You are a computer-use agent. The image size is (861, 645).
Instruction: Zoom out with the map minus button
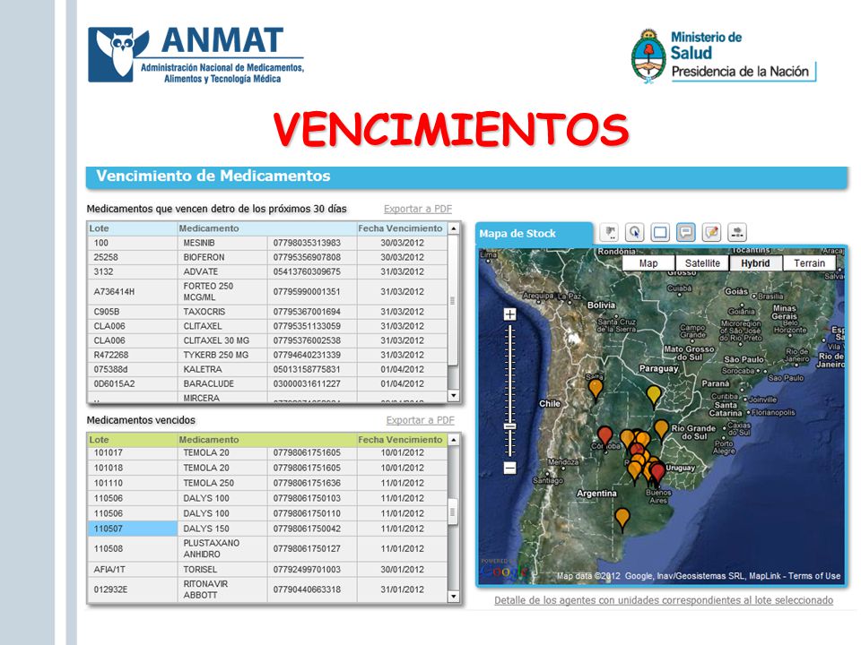tap(510, 468)
